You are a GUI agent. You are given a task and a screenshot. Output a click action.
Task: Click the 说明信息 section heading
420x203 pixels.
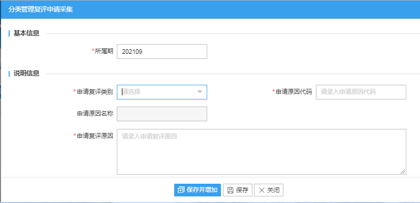pos(26,74)
